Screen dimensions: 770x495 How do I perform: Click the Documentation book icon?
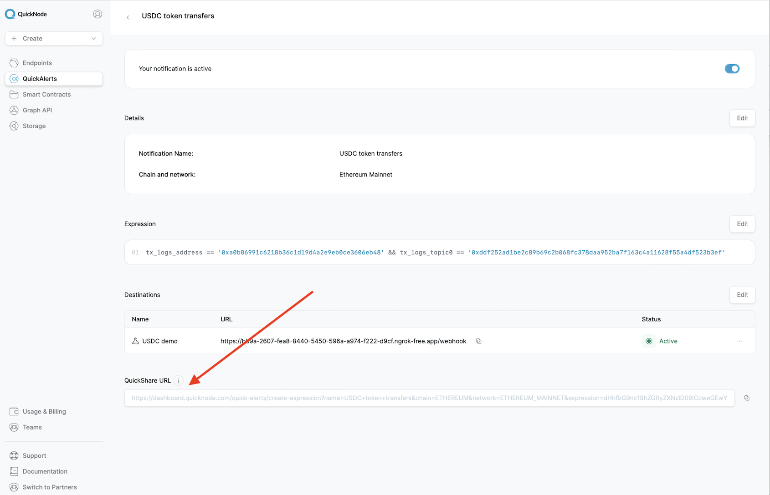[14, 471]
